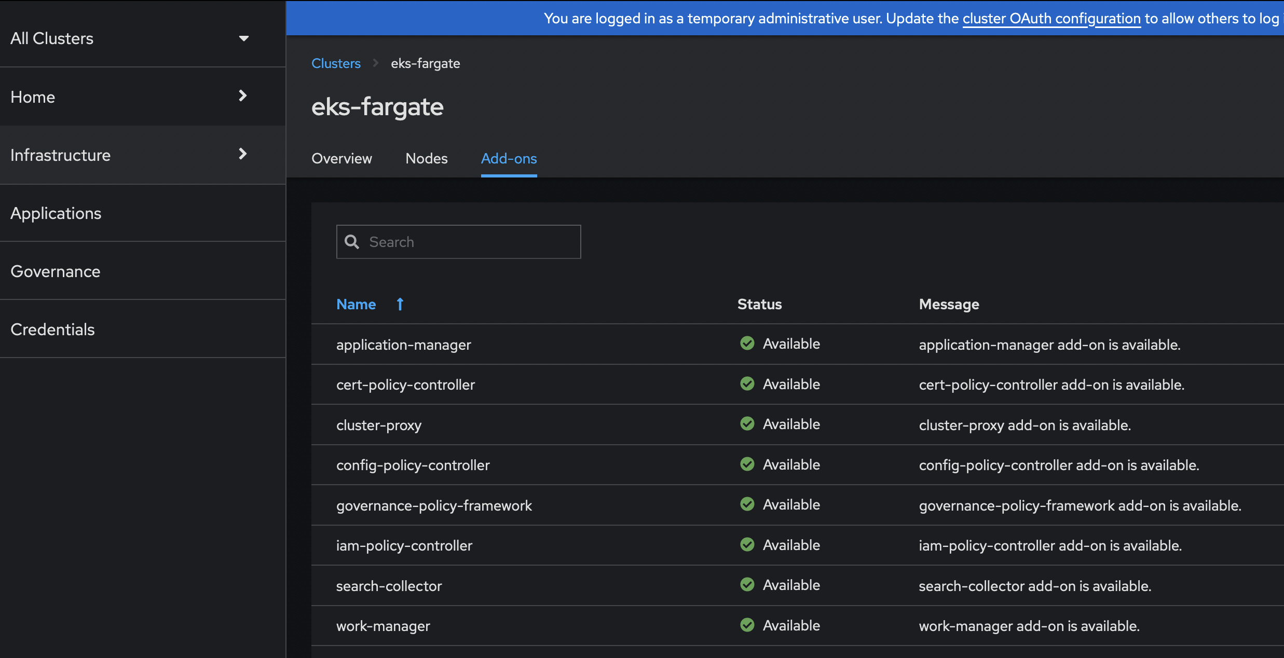The height and width of the screenshot is (658, 1284).
Task: Click cluster-proxy Available status icon
Action: [747, 424]
